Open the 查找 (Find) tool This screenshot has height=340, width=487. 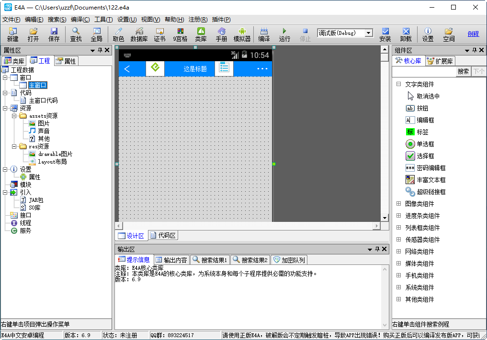[x=76, y=34]
